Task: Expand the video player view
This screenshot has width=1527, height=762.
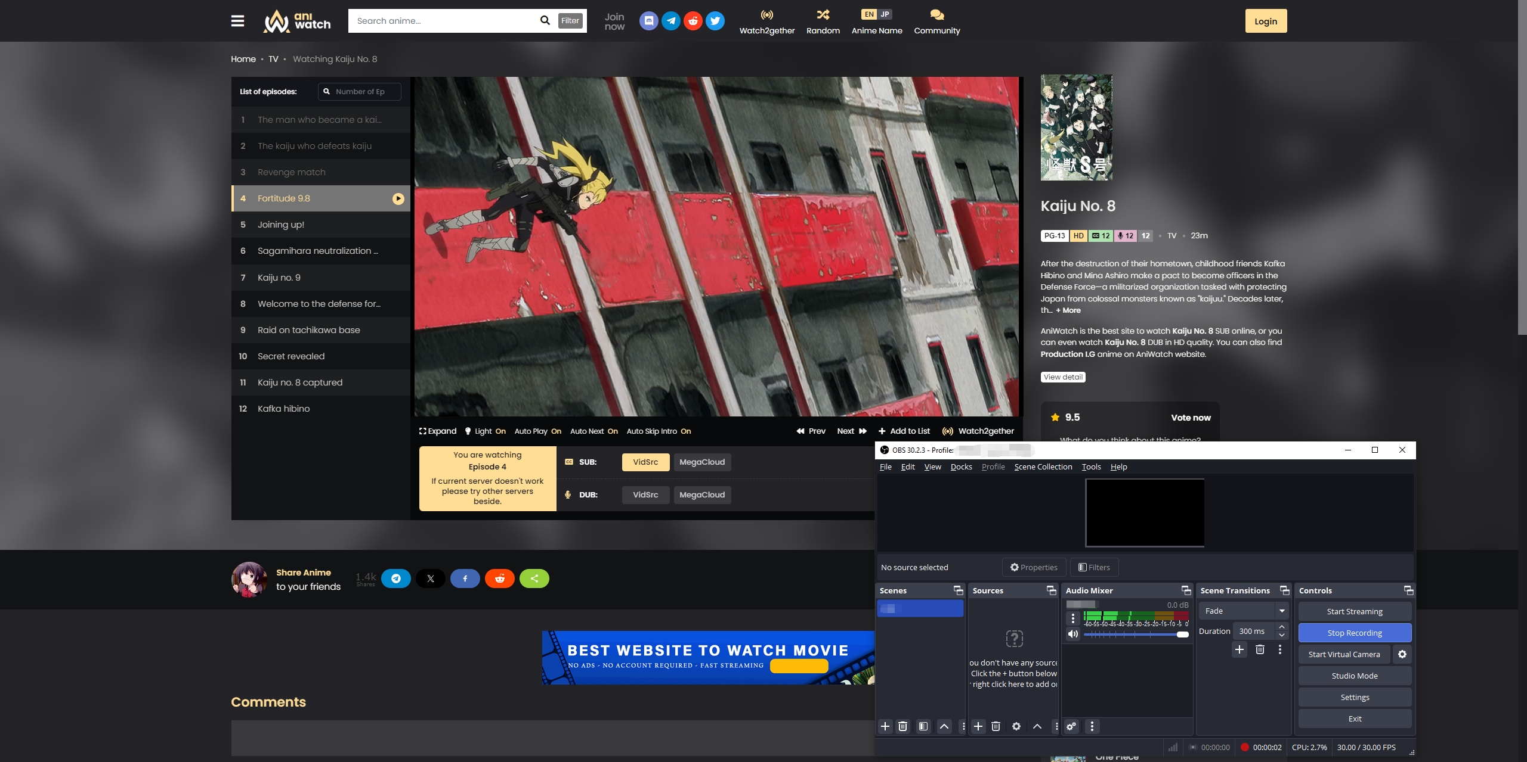Action: 438,431
